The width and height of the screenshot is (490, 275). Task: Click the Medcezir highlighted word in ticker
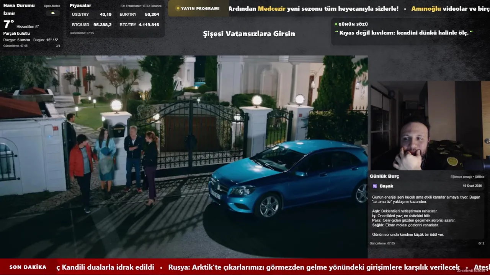[271, 8]
